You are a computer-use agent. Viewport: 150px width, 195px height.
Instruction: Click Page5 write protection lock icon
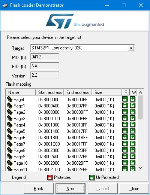132,131
